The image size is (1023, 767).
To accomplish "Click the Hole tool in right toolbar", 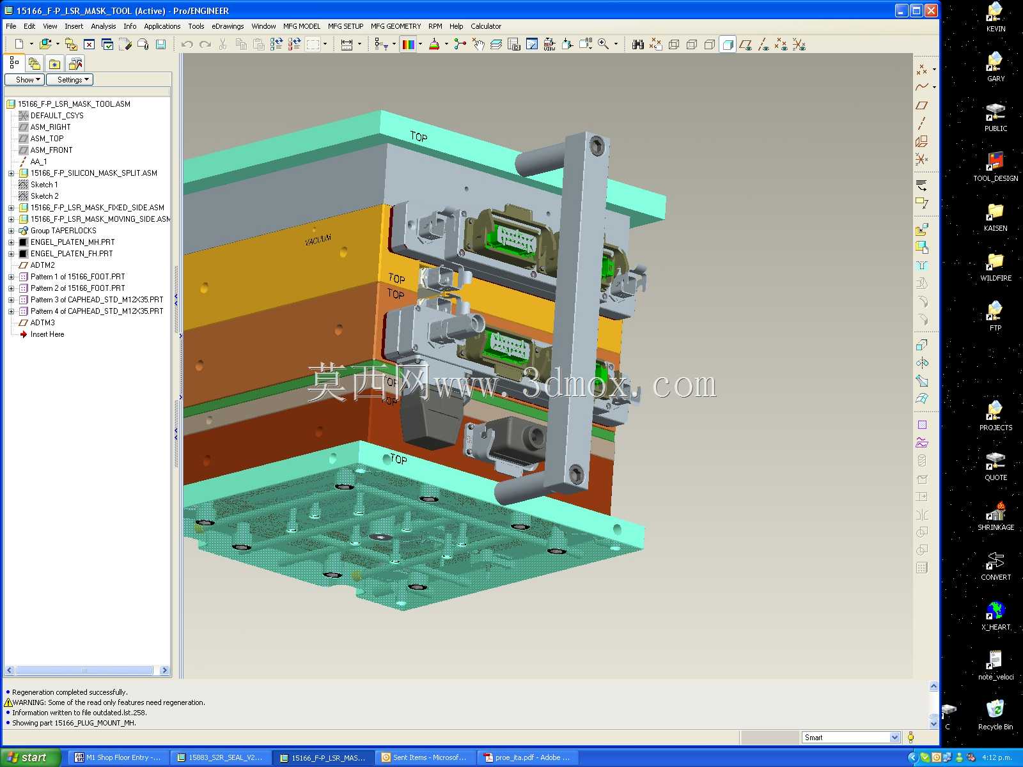I will (921, 265).
